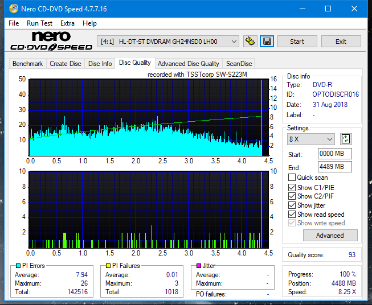Open the Extra menu
Screen dimensions: 372x305
pyautogui.click(x=67, y=23)
